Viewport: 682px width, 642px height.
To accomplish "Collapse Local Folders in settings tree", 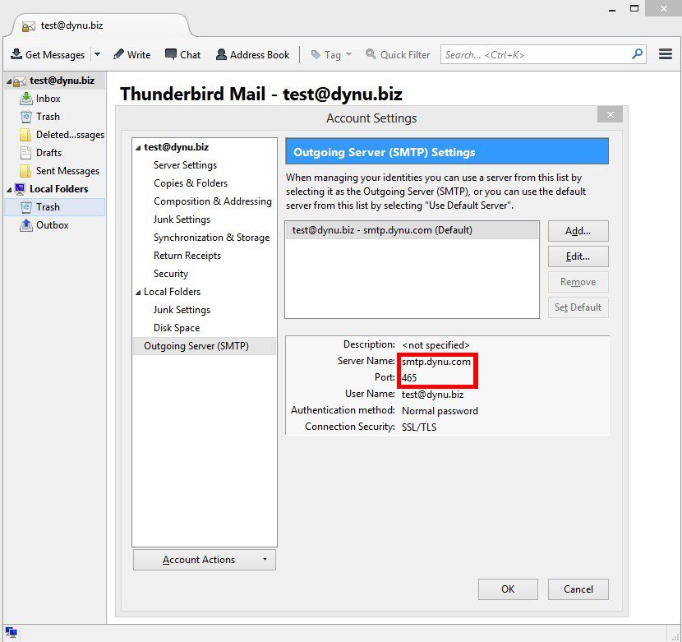I will click(138, 293).
